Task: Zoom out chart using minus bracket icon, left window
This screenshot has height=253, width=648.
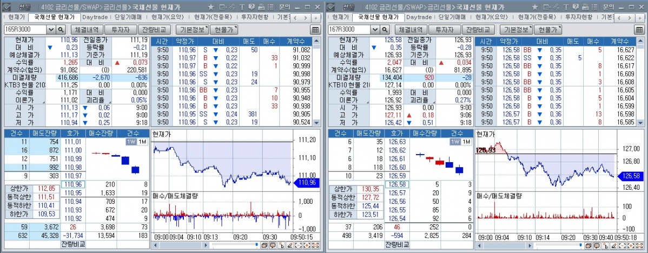Action: click(x=299, y=245)
